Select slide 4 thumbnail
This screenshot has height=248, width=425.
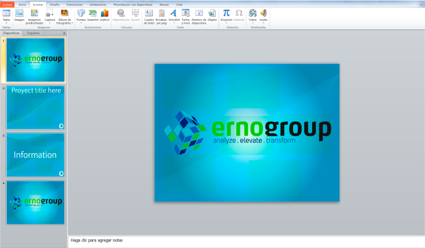(35, 203)
